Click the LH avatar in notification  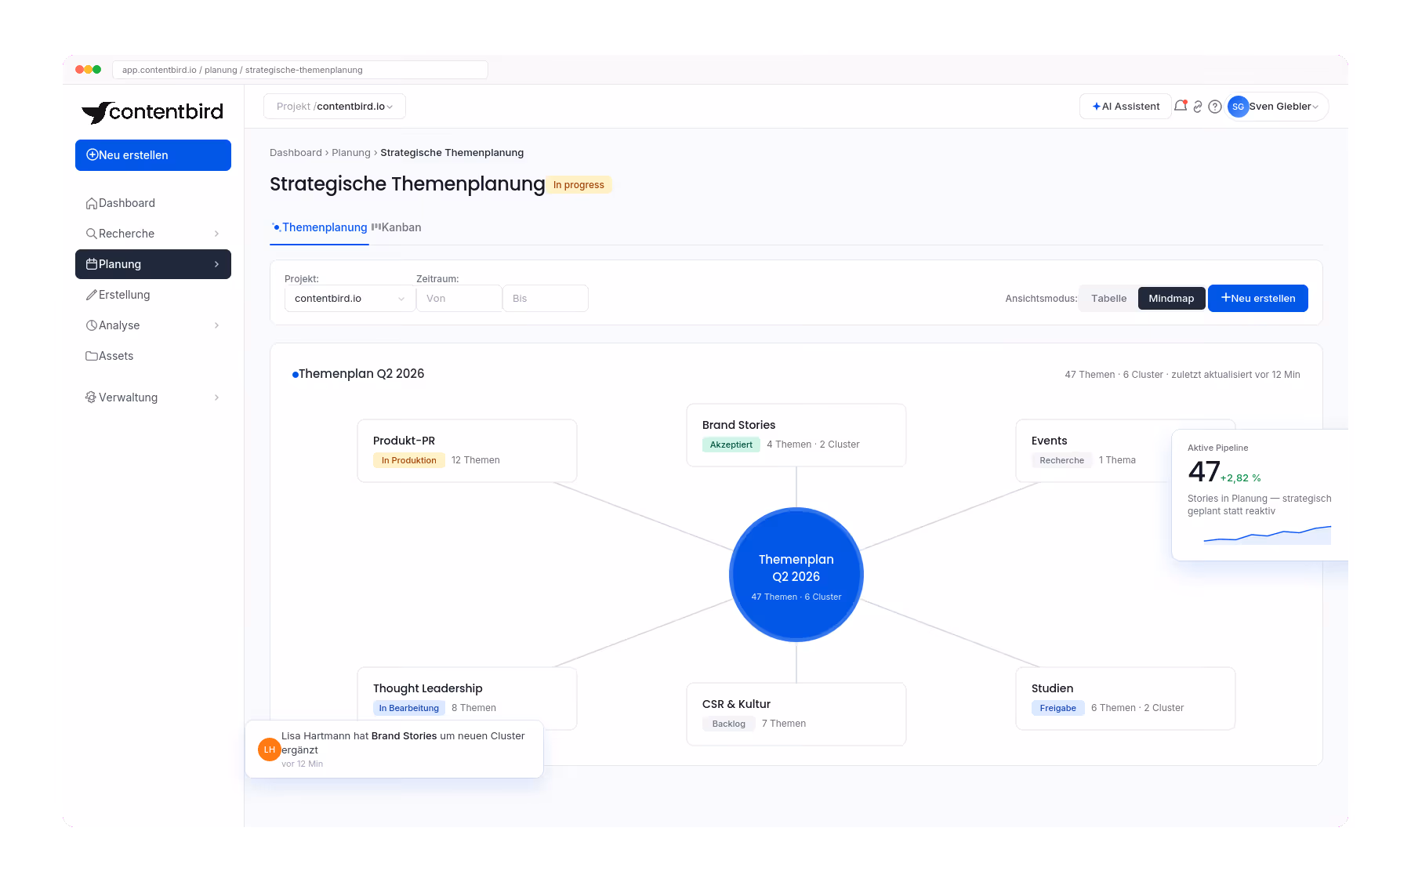270,750
